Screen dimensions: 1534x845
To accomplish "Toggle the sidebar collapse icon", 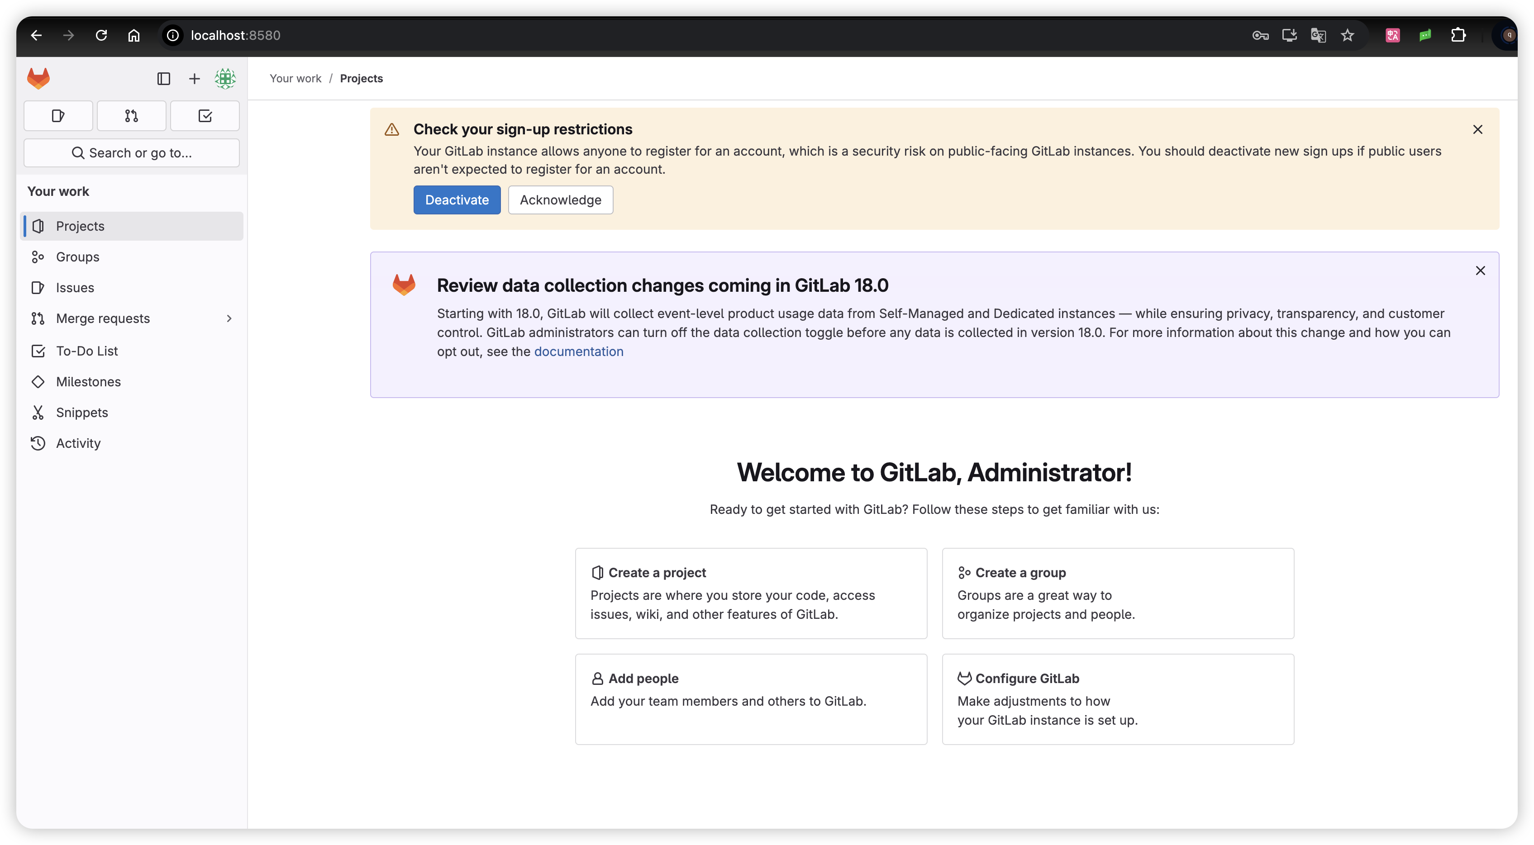I will coord(164,79).
